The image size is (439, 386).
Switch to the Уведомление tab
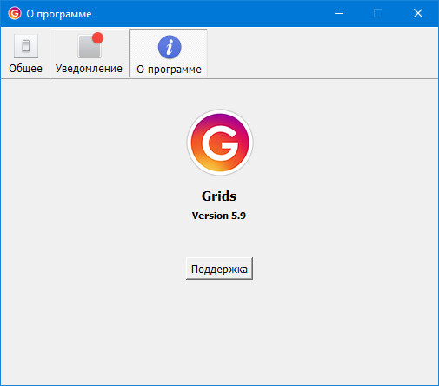(89, 53)
